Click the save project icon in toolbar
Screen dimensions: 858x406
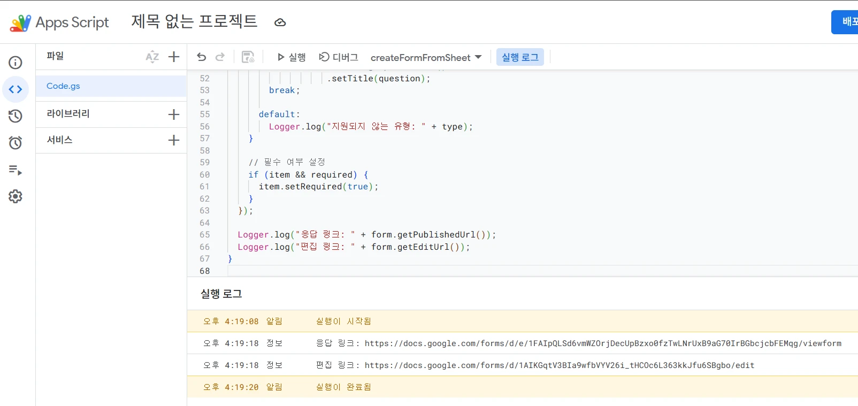pyautogui.click(x=248, y=57)
